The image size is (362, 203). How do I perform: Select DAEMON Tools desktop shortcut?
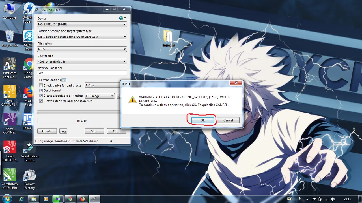[x=27, y=12]
